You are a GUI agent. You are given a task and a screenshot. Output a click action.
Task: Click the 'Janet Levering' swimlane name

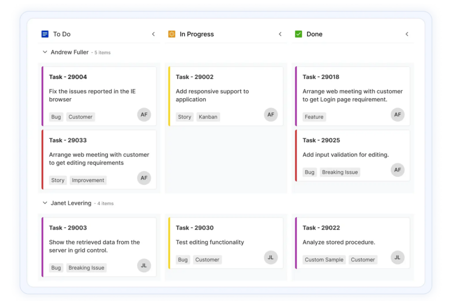pyautogui.click(x=71, y=203)
